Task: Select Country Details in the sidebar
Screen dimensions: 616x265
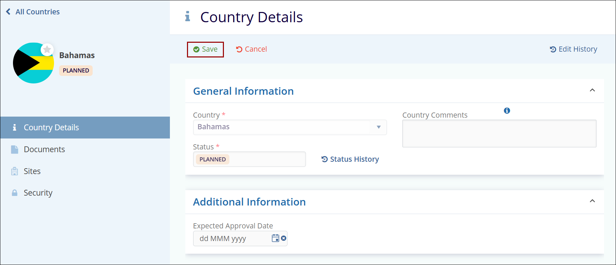Action: point(51,128)
